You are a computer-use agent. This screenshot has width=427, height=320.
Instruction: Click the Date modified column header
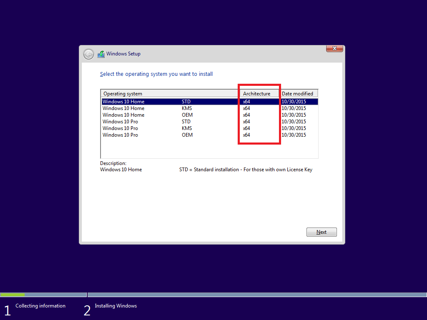pyautogui.click(x=299, y=94)
